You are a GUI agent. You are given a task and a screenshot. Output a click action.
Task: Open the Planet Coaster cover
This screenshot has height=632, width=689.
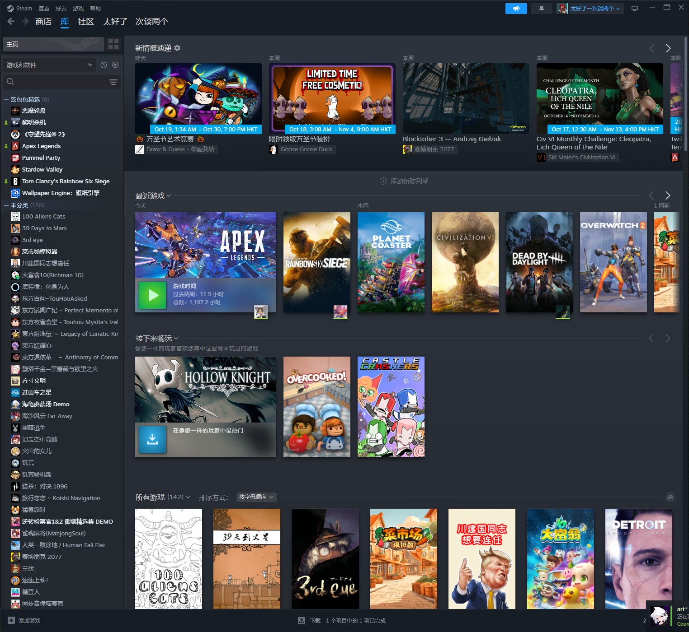391,262
